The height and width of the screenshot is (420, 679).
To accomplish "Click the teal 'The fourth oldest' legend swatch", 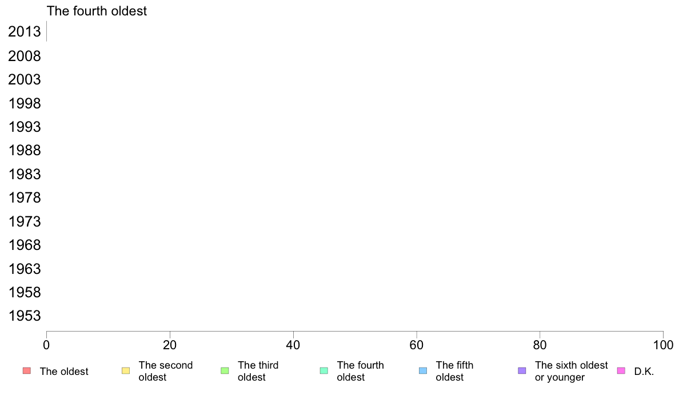I will pos(324,371).
